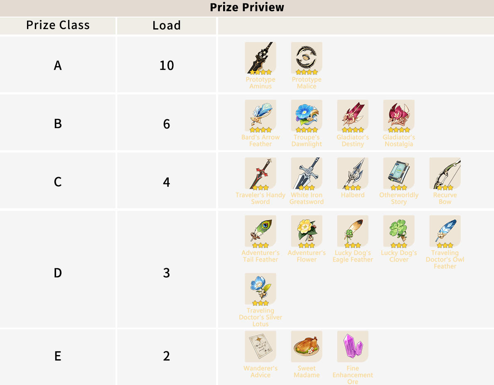
Task: Click the Adventurer's Tail Feather icon
Action: (x=261, y=231)
